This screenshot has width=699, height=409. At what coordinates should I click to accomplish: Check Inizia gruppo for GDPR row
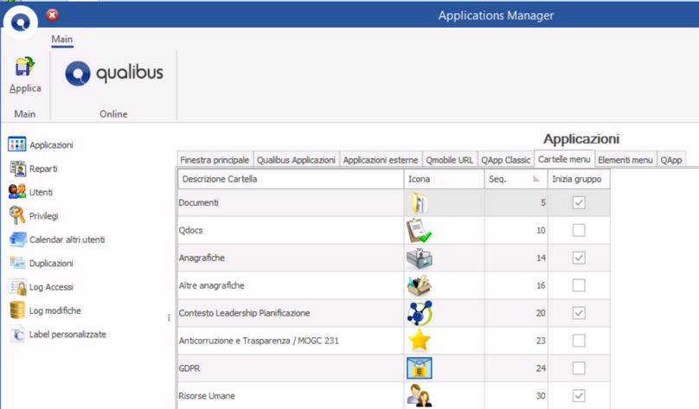coord(579,368)
